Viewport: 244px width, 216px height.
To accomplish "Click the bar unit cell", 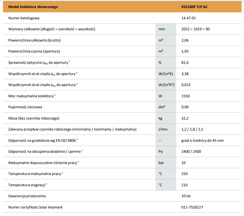I will pos(162,163).
